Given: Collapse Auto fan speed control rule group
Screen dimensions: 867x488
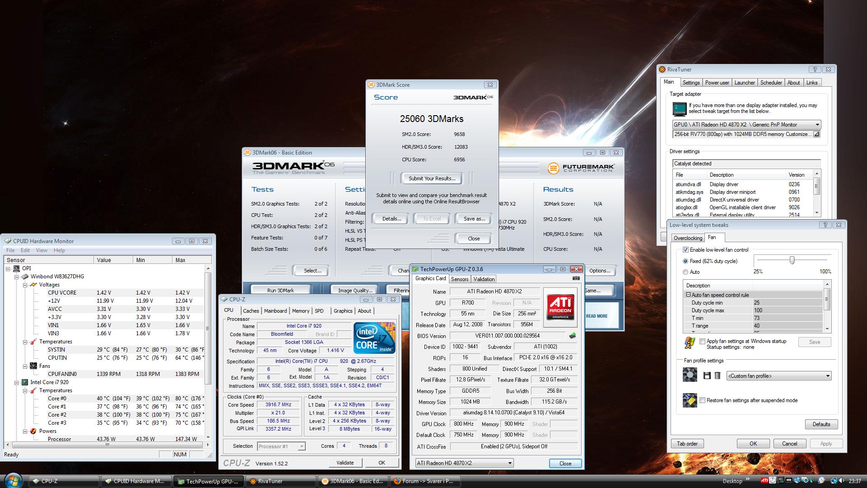Looking at the screenshot, I should [x=688, y=295].
